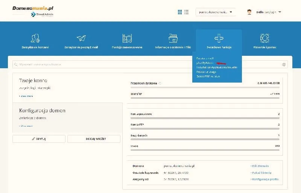This screenshot has height=193, width=301.
Task: Select PHP version menu entry
Action: 208,76
